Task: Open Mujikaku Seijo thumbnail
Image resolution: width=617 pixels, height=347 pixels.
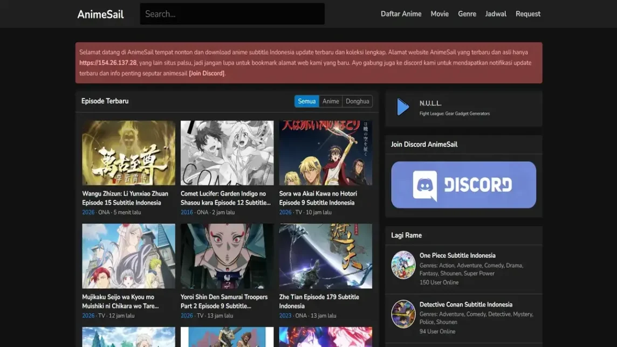Action: point(129,256)
